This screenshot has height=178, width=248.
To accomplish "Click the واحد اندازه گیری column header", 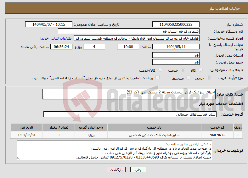I will pos(91,127).
